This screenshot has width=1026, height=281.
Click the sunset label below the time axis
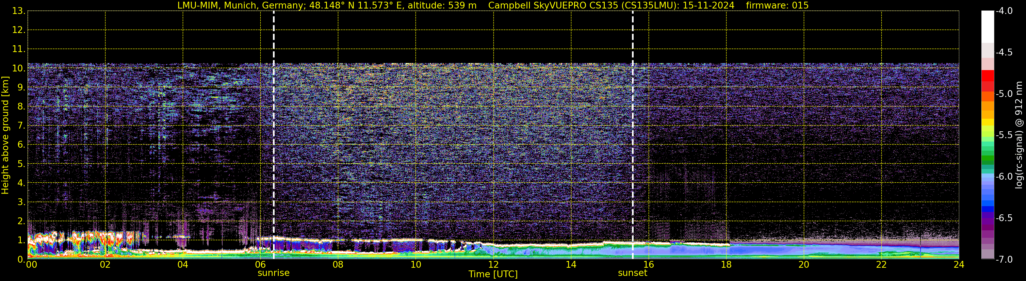[633, 273]
